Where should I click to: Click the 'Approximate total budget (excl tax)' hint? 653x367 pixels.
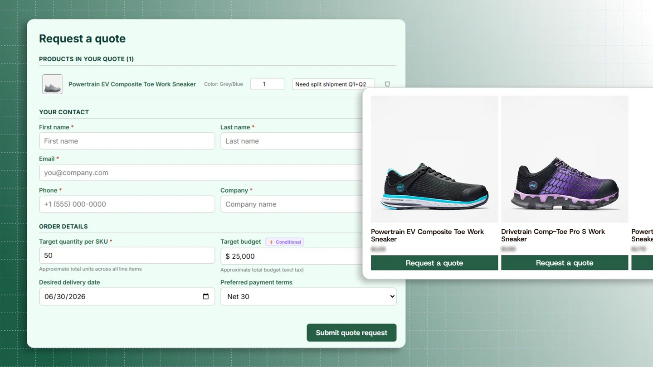[262, 270]
